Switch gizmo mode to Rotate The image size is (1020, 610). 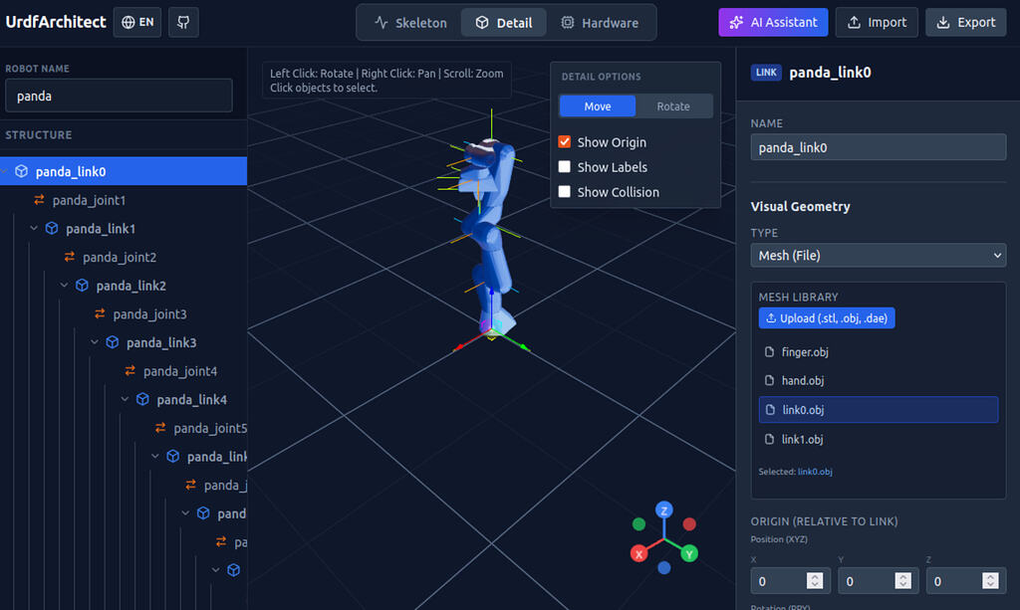point(673,105)
